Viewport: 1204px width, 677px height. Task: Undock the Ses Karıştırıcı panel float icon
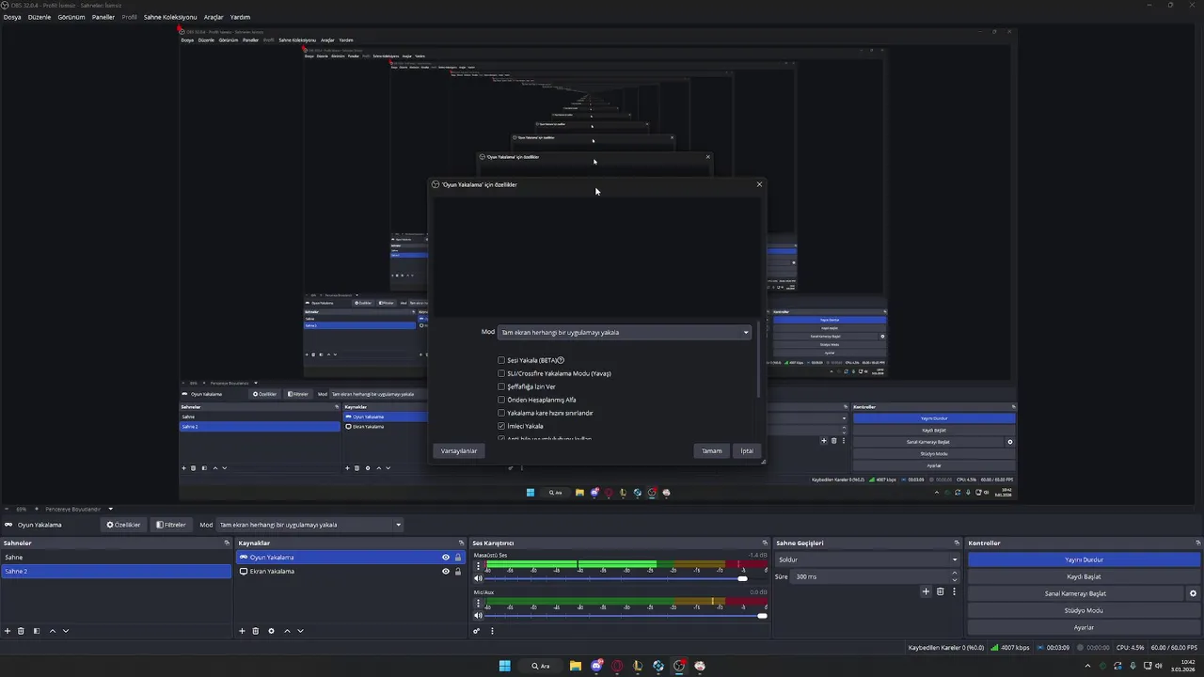765,543
